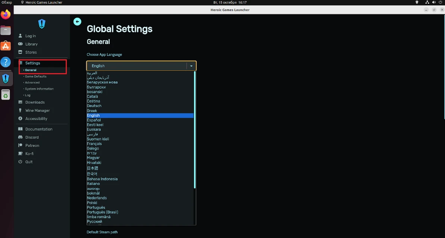This screenshot has height=238, width=445.
Task: Open Game Defaults settings submenu
Action: [35, 76]
